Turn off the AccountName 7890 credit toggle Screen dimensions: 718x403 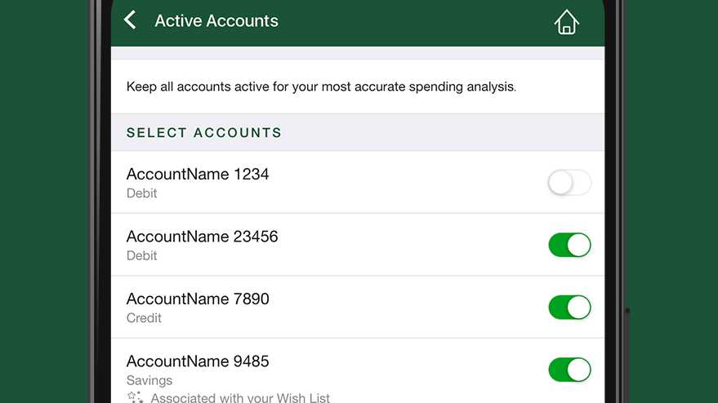point(569,308)
